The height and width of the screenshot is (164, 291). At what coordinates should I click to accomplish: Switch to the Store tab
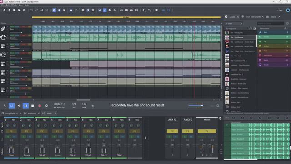click(x=273, y=17)
